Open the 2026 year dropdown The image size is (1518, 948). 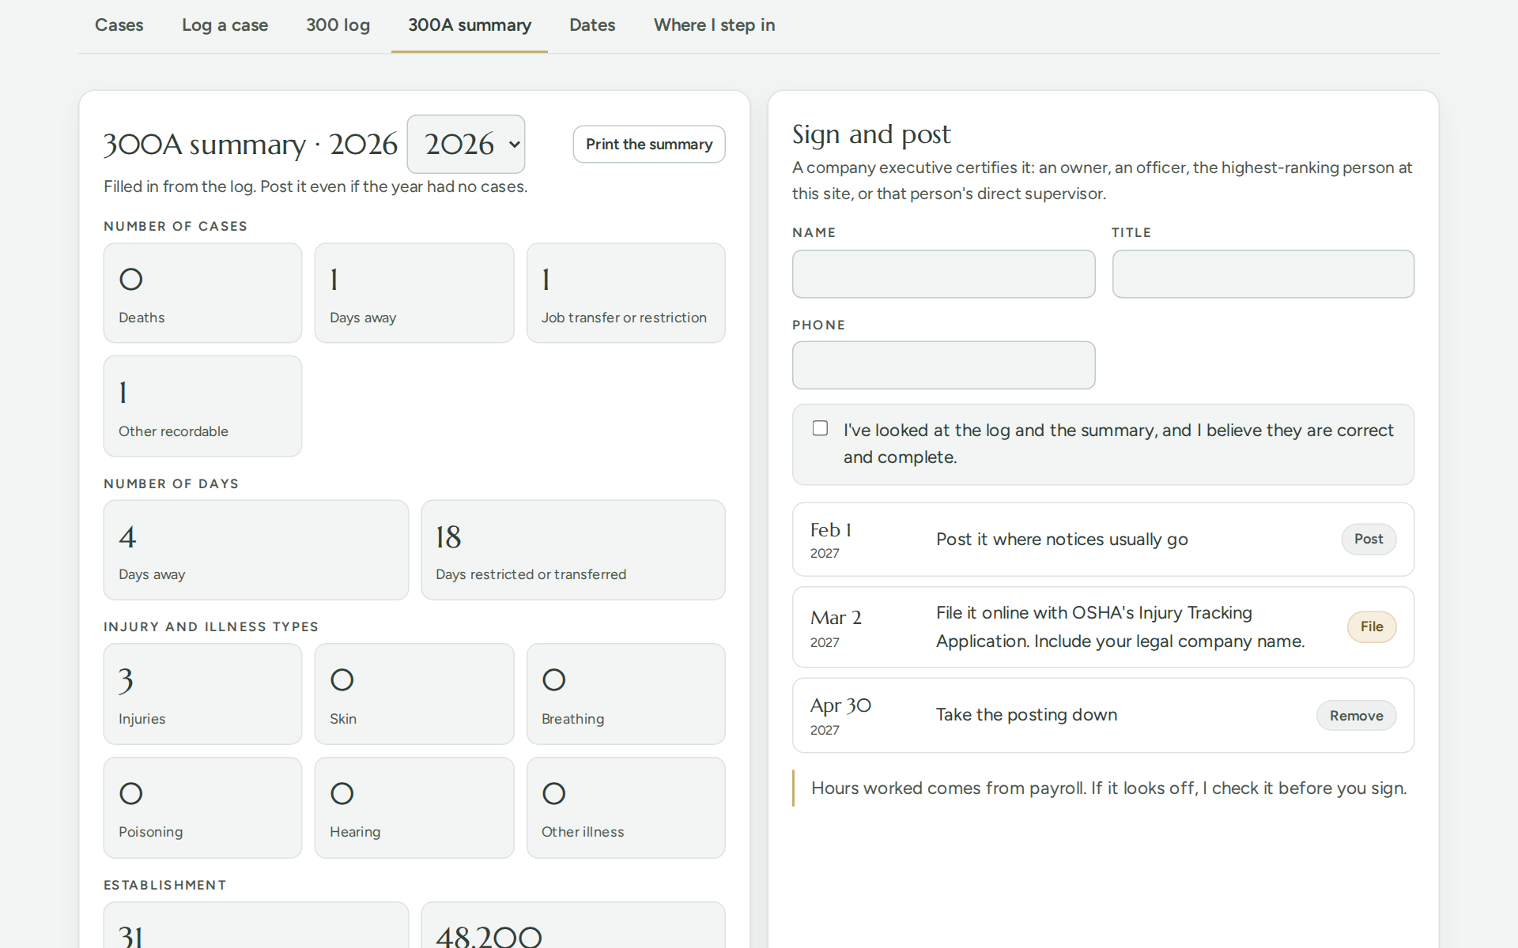tap(466, 144)
